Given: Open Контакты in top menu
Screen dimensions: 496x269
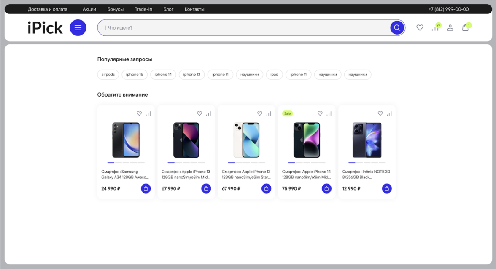Looking at the screenshot, I should click(194, 9).
